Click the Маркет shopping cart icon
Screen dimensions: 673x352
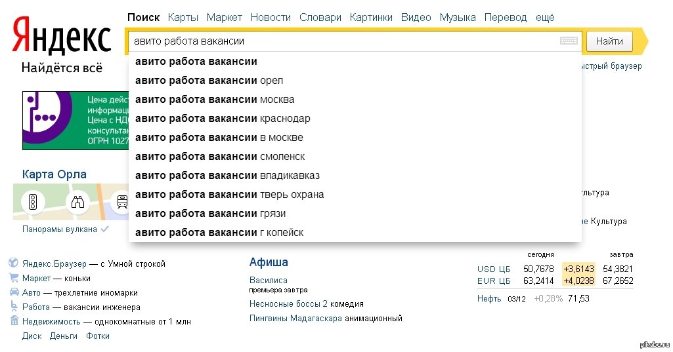(x=14, y=278)
